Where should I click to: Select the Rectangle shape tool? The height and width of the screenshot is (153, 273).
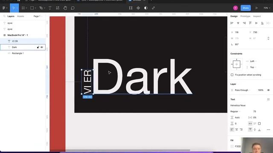(x=32, y=8)
